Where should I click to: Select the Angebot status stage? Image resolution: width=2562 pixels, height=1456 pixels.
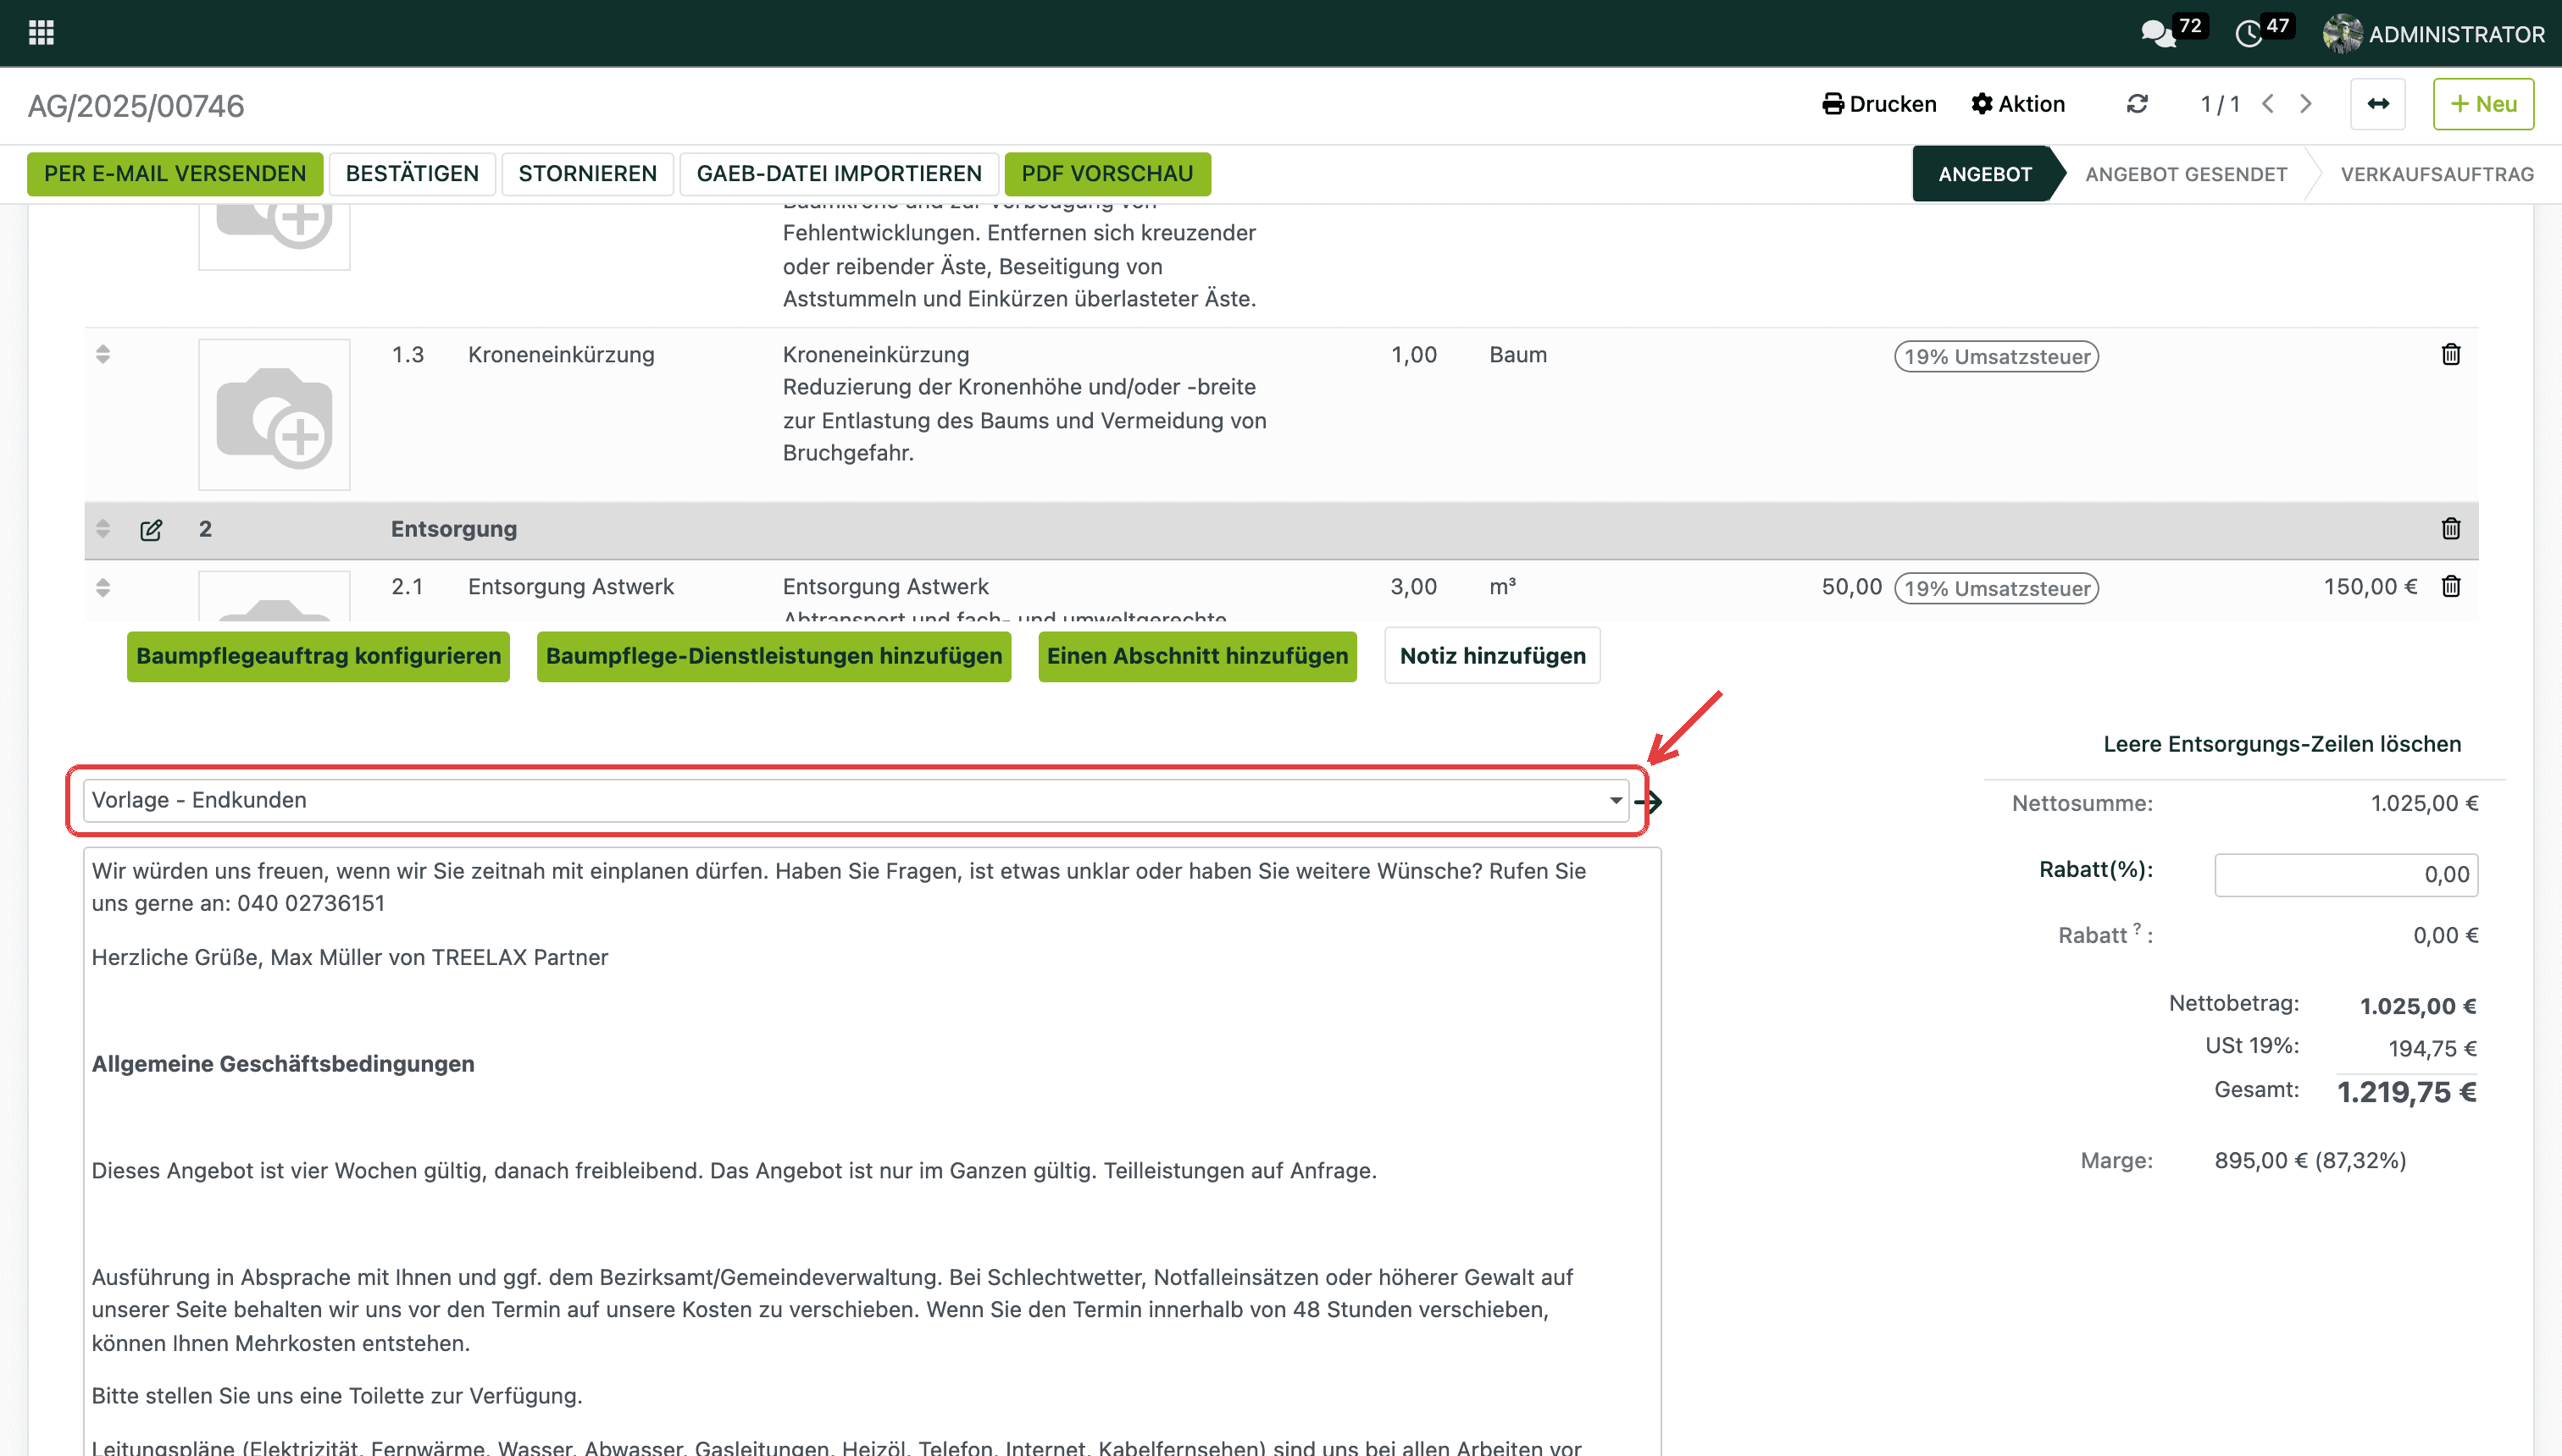[x=1986, y=174]
